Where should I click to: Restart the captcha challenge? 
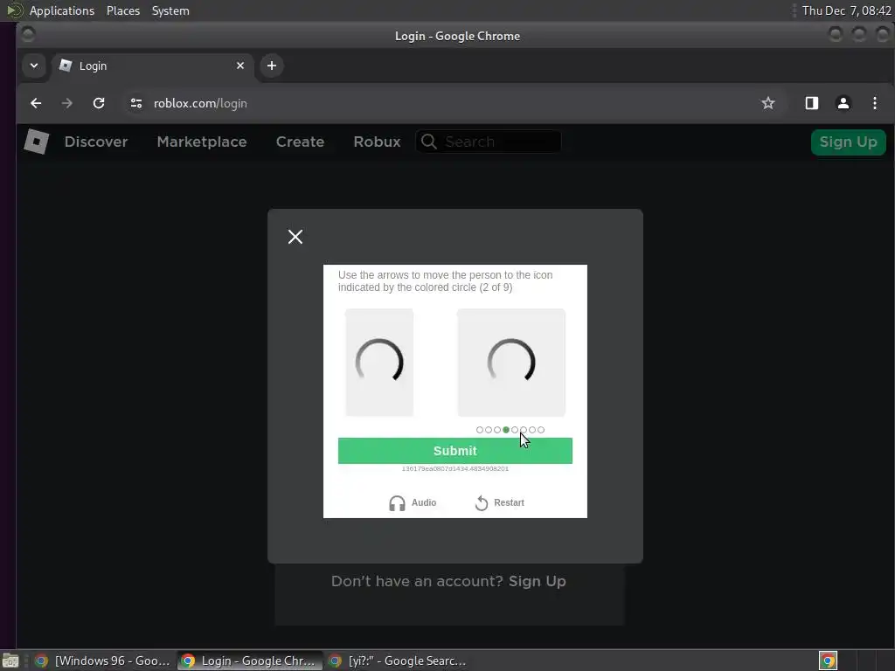[499, 502]
